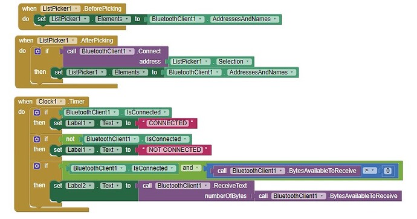Open ListPicker1 dropdown beside Selection property
Viewport: 417px width, 219px height.
click(190, 62)
